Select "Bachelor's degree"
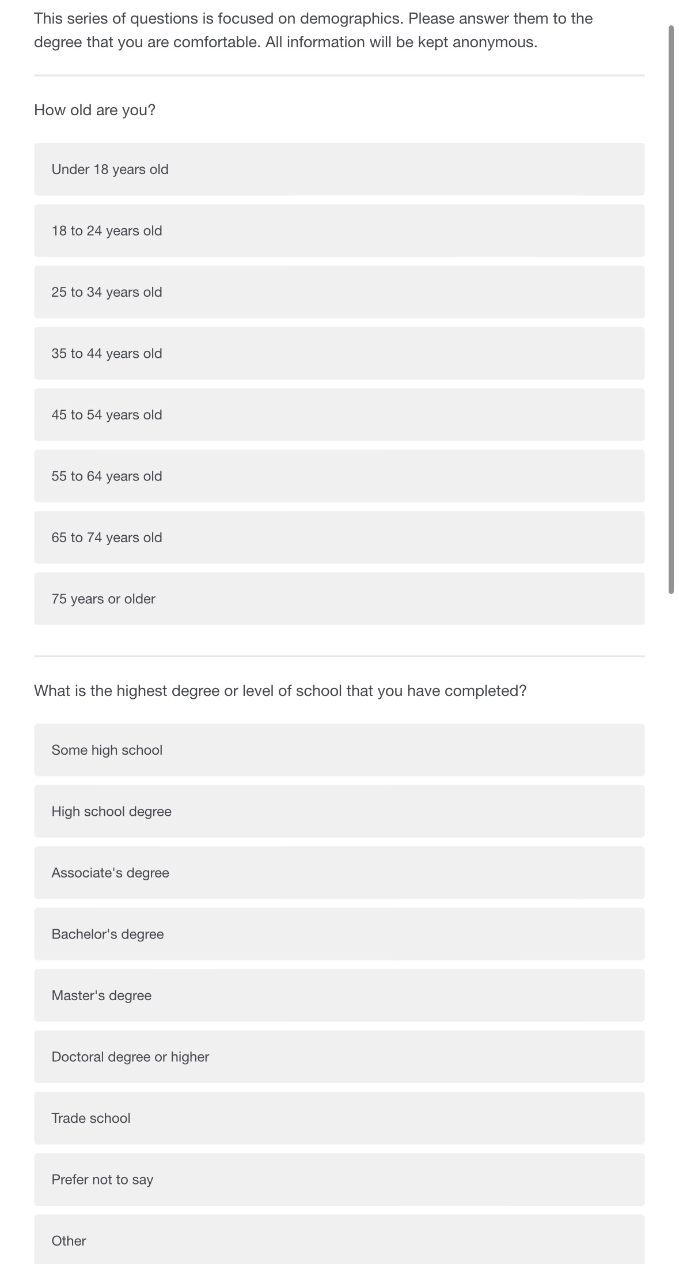This screenshot has height=1264, width=679. click(339, 934)
